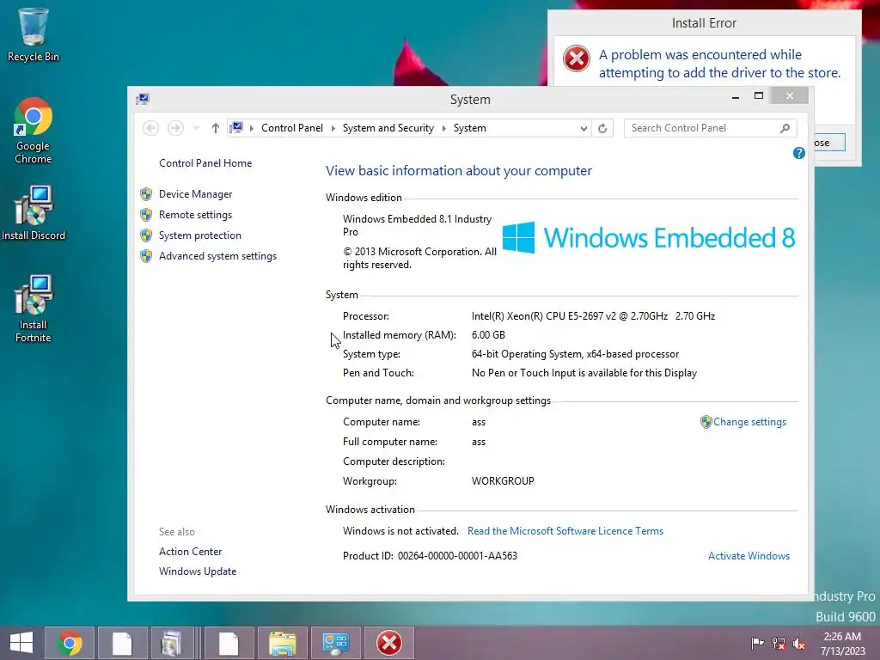This screenshot has height=660, width=880.
Task: Click the Windows Start button
Action: point(21,643)
